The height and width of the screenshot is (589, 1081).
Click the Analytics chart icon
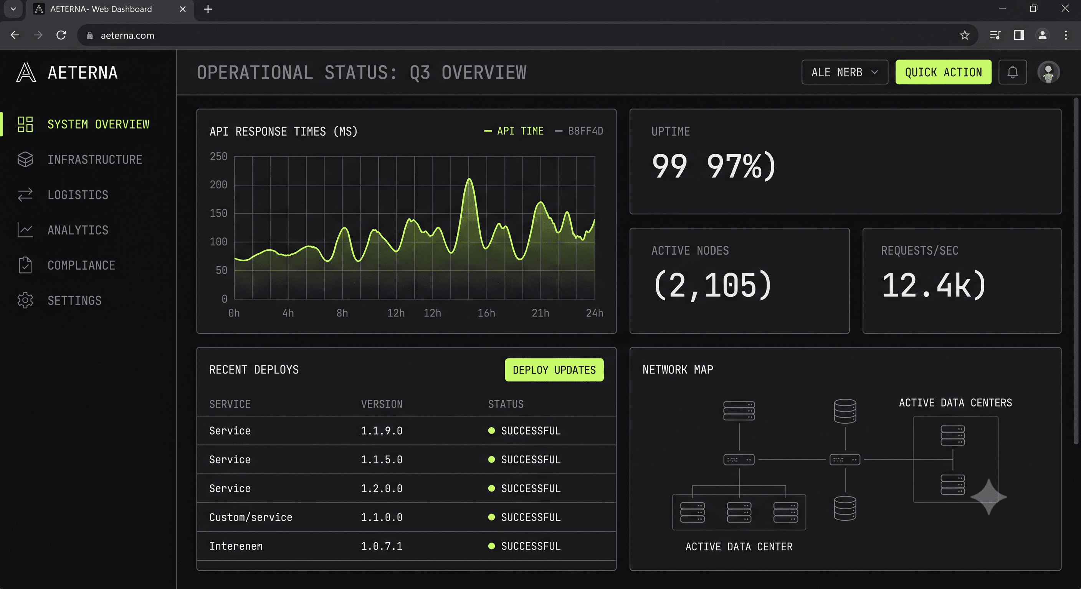coord(25,230)
